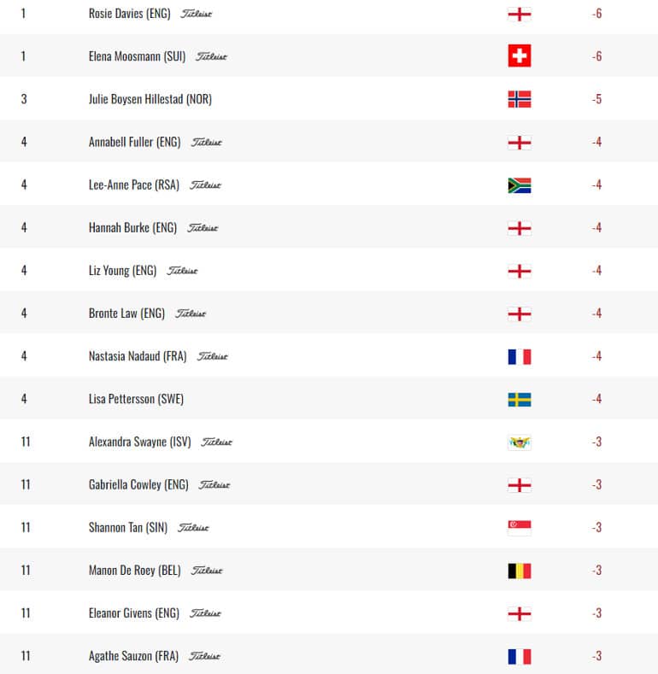Click South Africa flag beside Lee-Anne Pace
The height and width of the screenshot is (674, 658).
pos(519,185)
